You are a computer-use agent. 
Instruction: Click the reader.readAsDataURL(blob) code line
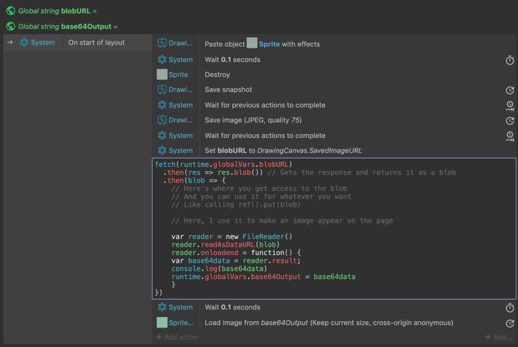(225, 245)
